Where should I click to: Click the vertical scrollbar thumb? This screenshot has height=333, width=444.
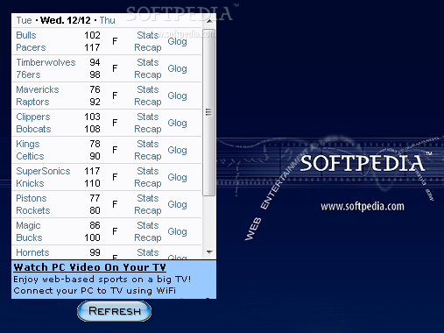click(x=208, y=112)
